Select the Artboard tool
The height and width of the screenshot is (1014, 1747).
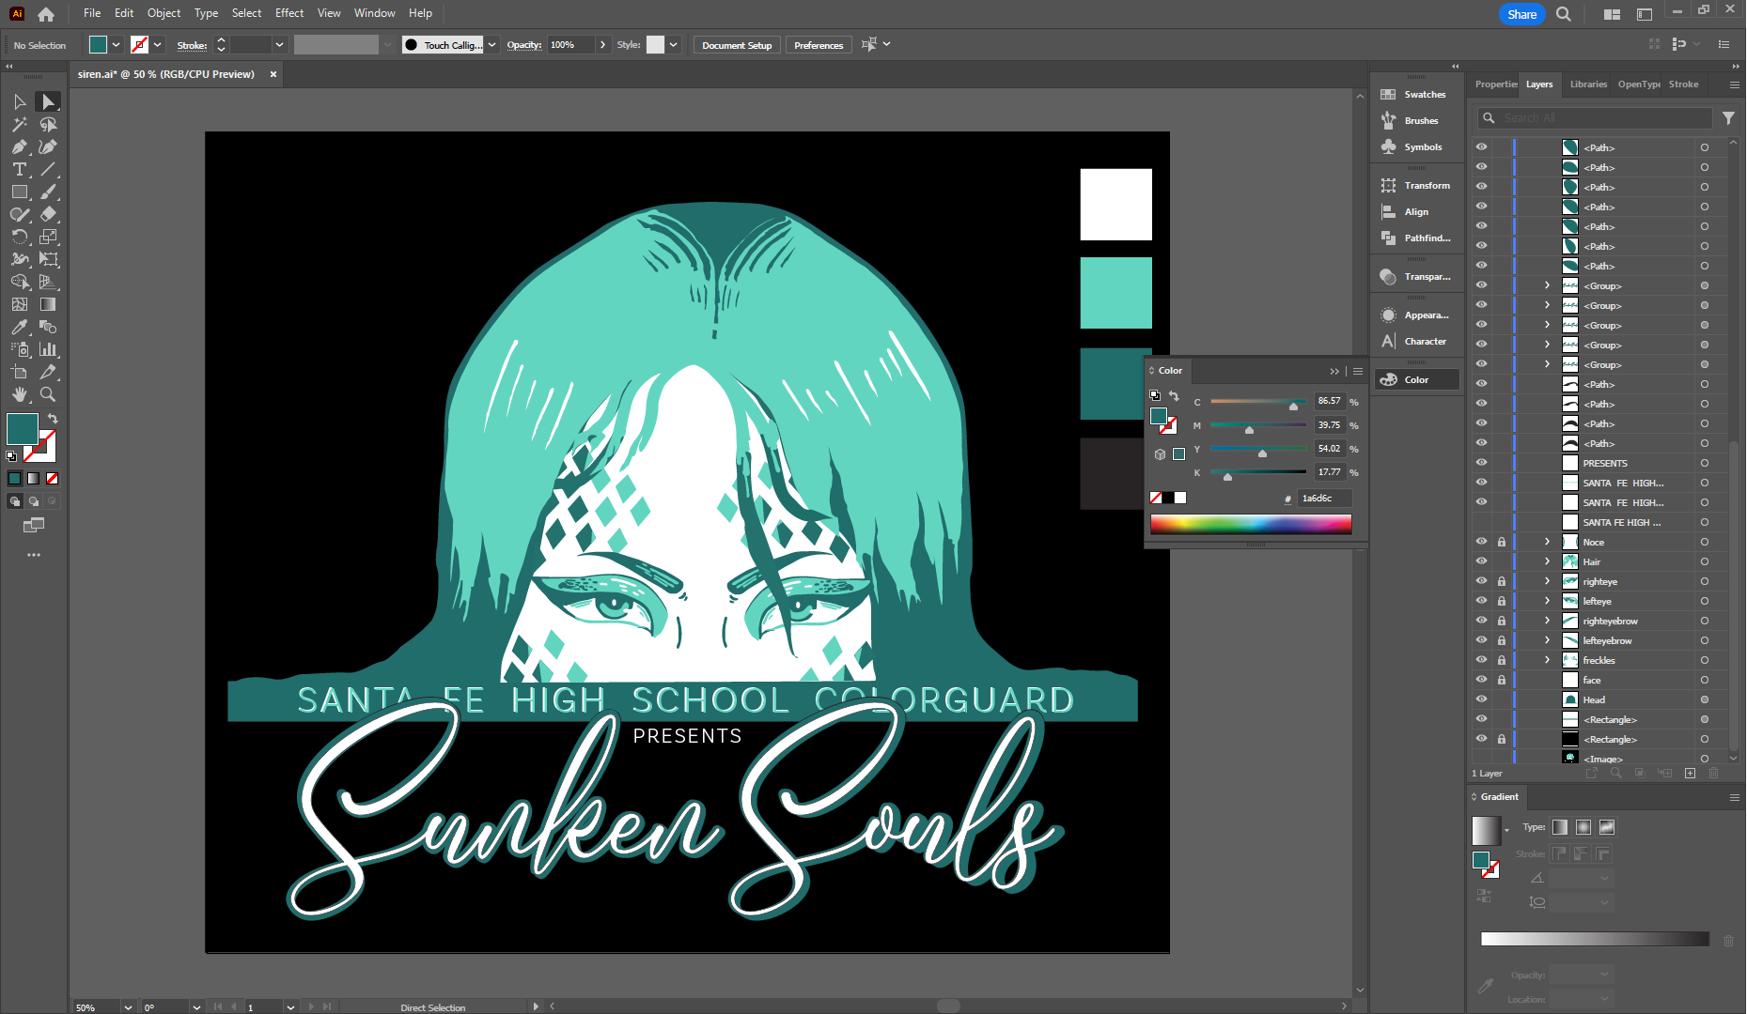pos(20,372)
